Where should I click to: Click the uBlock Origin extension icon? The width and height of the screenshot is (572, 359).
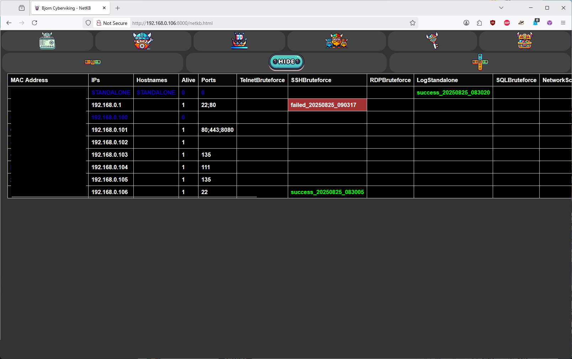pos(493,23)
